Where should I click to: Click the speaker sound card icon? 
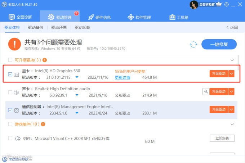16,92
